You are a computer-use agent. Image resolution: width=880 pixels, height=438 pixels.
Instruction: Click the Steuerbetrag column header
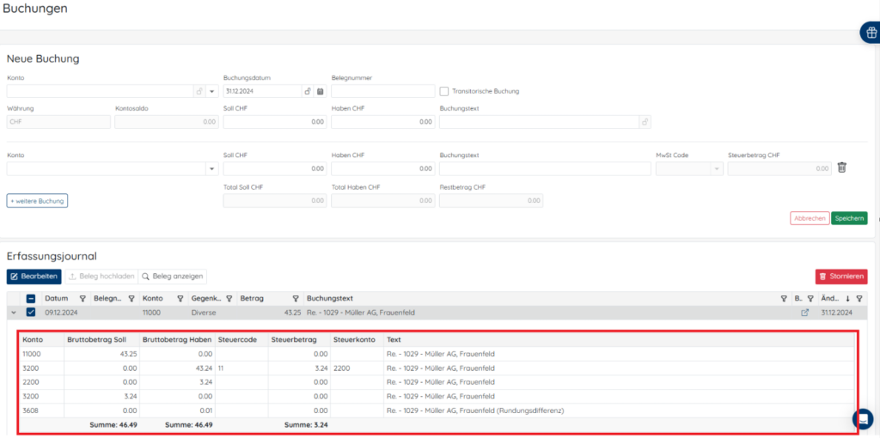pos(294,339)
